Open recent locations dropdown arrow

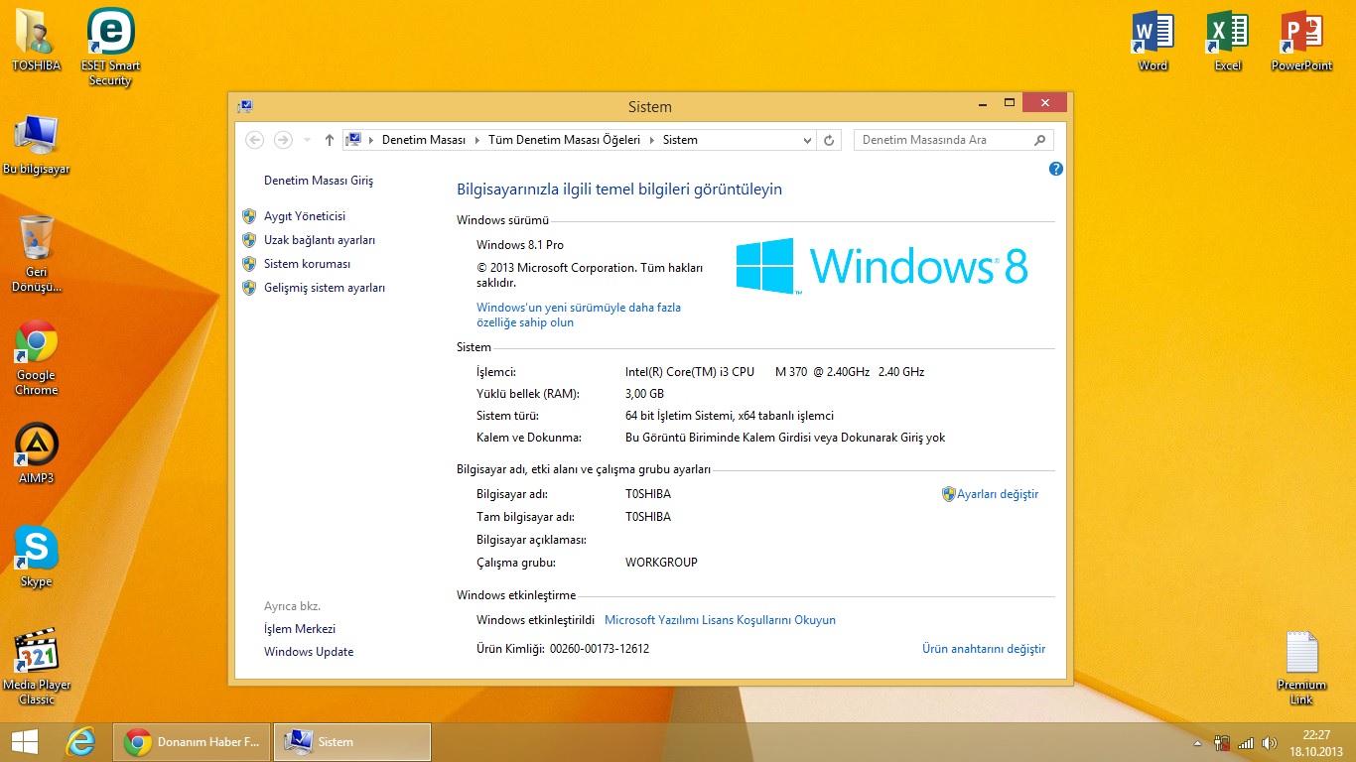click(307, 140)
